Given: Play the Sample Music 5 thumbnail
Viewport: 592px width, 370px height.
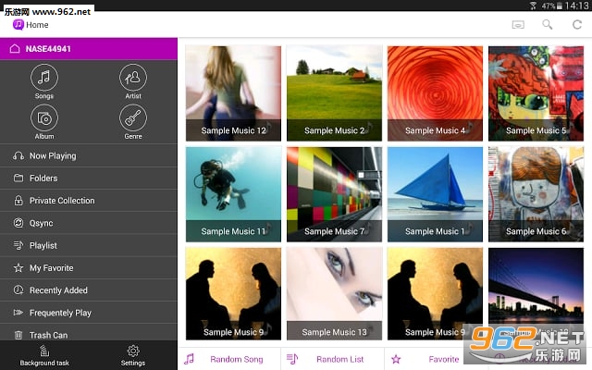Looking at the screenshot, I should 536,93.
